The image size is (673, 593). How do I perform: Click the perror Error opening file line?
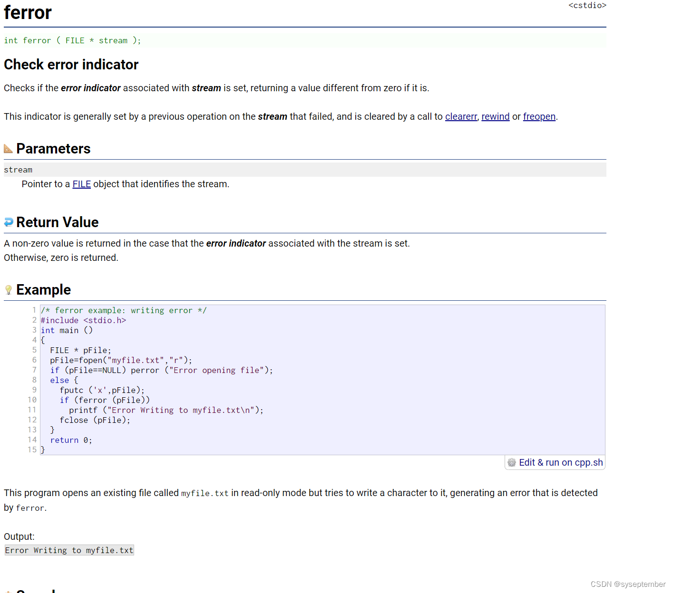[x=162, y=370]
